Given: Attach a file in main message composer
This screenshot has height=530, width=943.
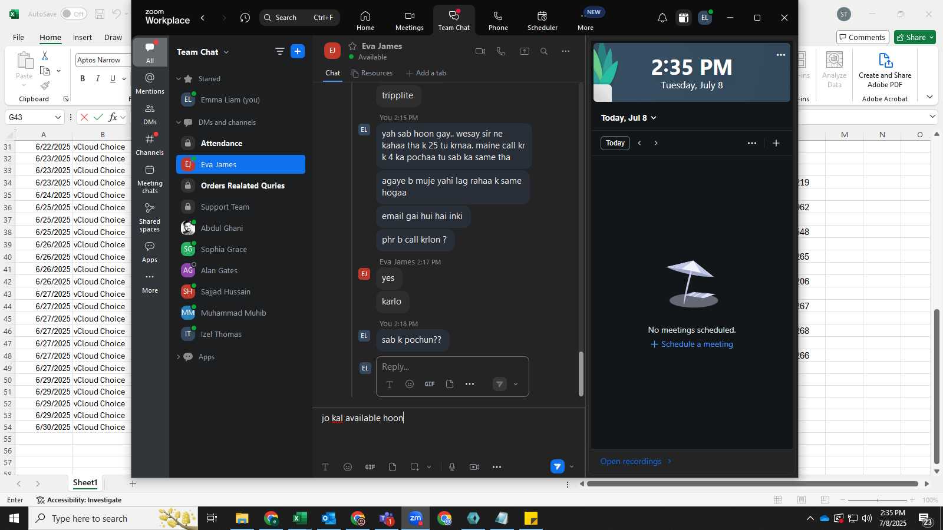Looking at the screenshot, I should click(x=393, y=467).
